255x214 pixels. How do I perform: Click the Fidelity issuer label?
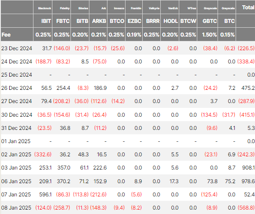(65, 8)
